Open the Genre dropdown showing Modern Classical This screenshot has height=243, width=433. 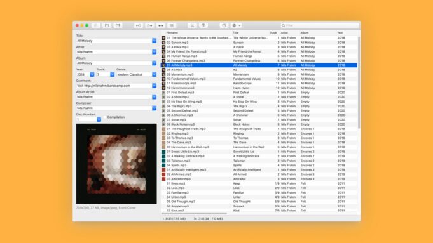coord(154,74)
